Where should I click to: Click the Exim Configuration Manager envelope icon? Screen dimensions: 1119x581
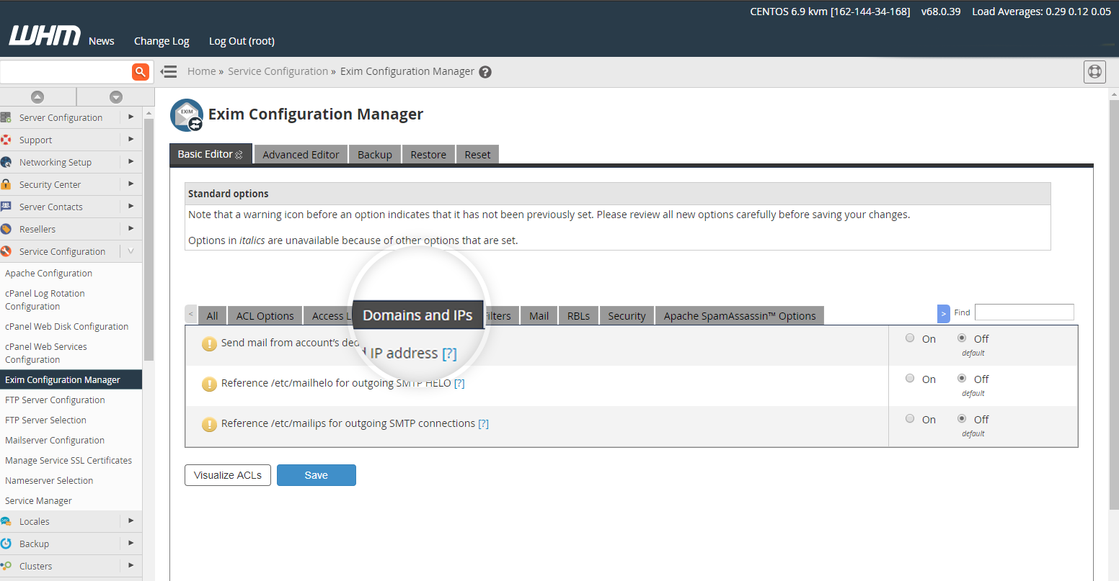(x=187, y=115)
